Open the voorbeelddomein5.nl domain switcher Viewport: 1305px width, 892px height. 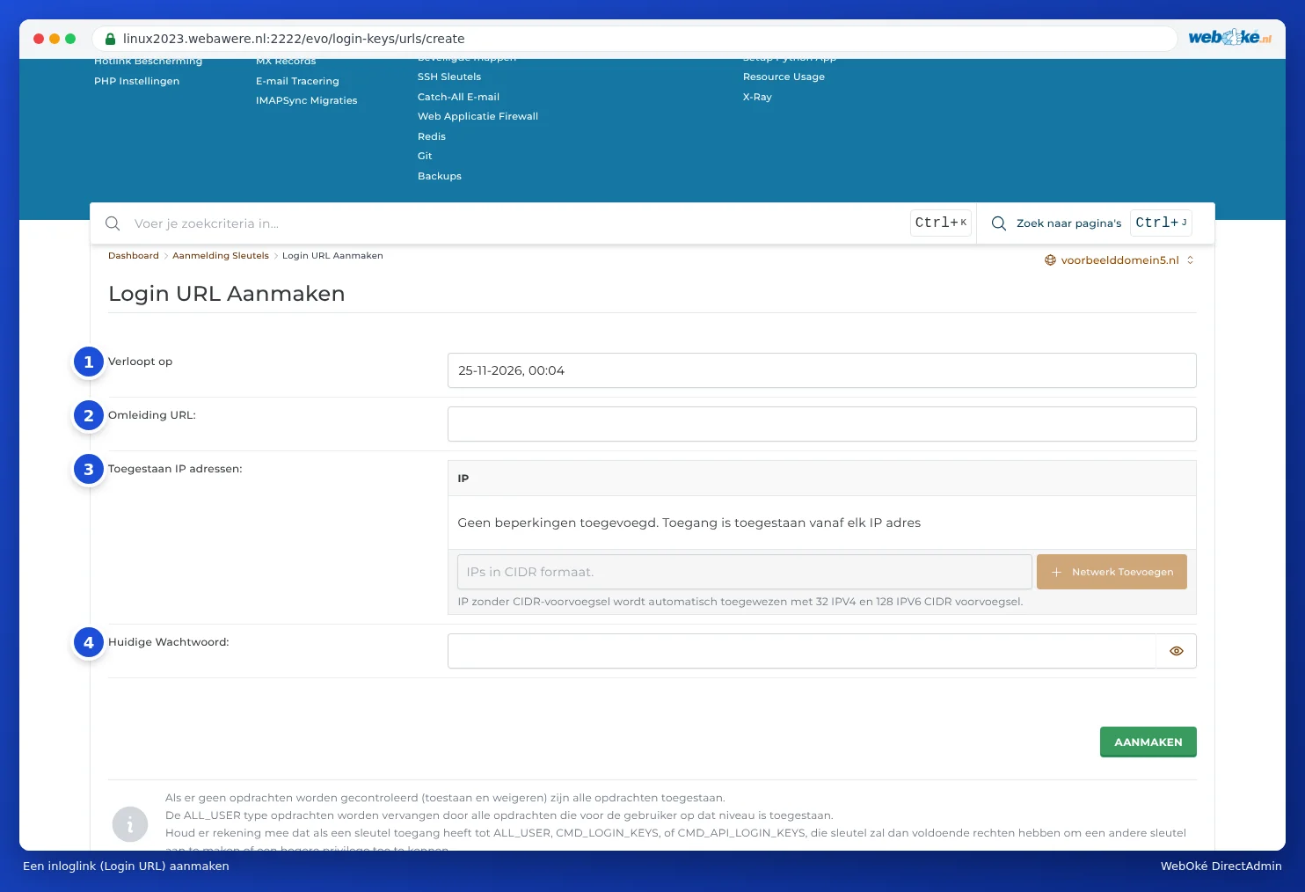(1119, 260)
